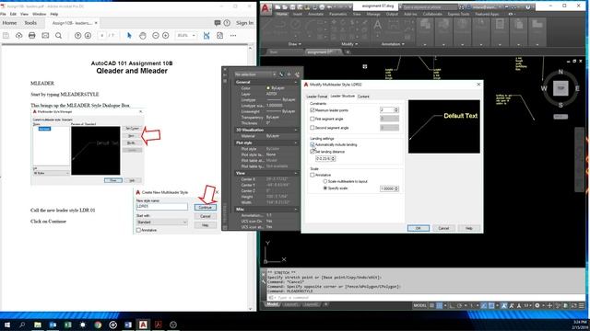
Task: Select the Specify scale radio button
Action: (325, 188)
